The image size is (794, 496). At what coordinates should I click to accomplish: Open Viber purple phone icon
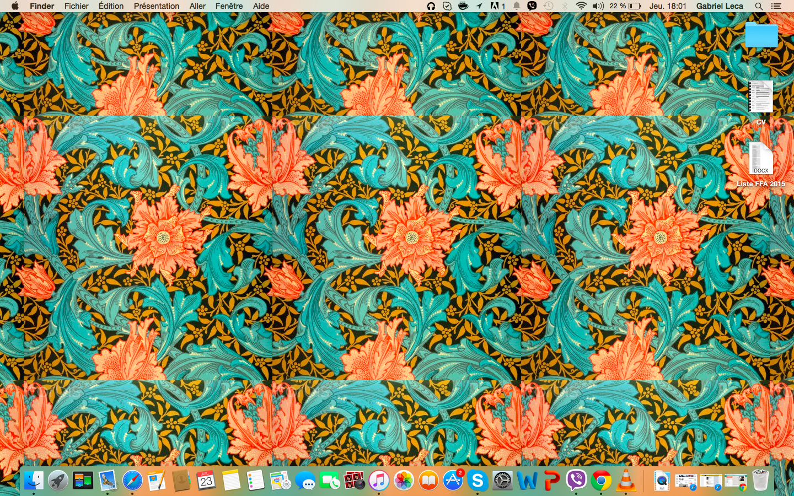576,481
